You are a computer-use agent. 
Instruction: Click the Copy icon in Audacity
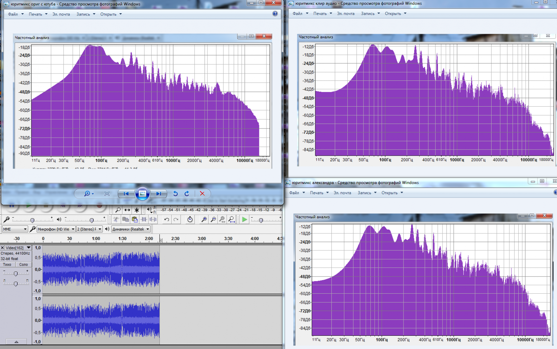[126, 219]
